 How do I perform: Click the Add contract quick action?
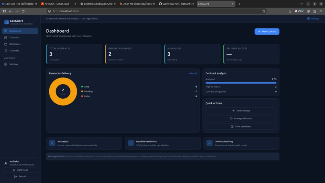tap(241, 111)
